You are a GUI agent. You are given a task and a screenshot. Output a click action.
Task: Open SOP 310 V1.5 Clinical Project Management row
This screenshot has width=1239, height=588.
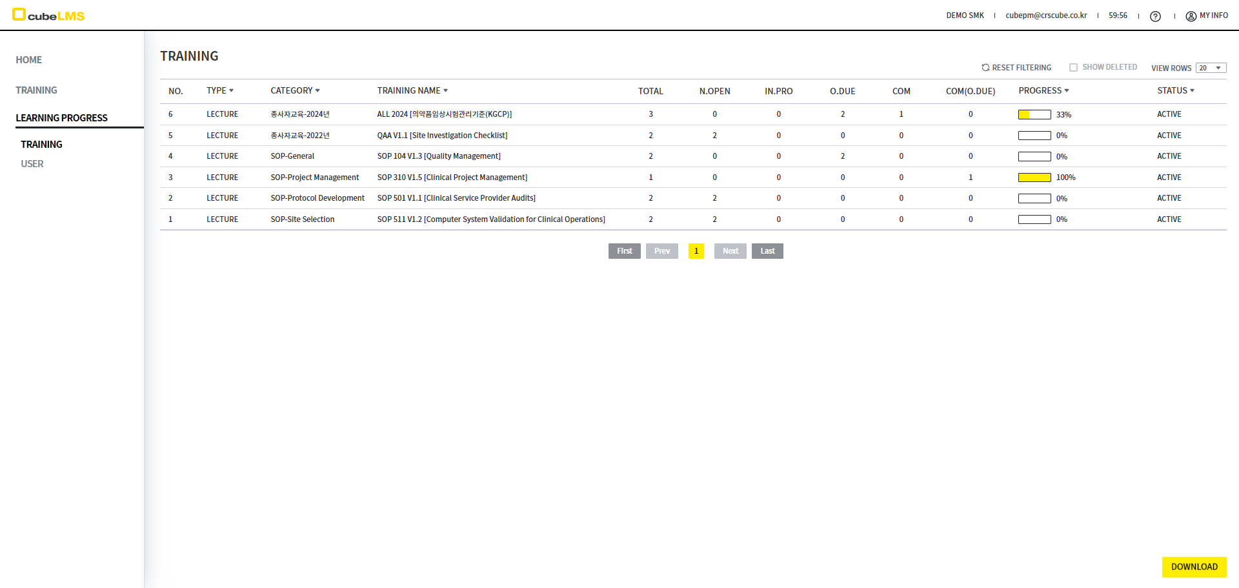[452, 177]
